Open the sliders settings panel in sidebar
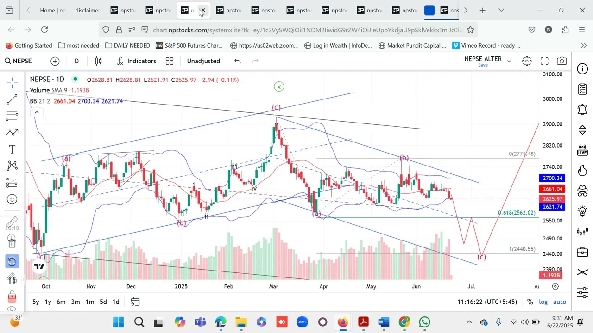Image resolution: width=593 pixels, height=333 pixels. 582,293
